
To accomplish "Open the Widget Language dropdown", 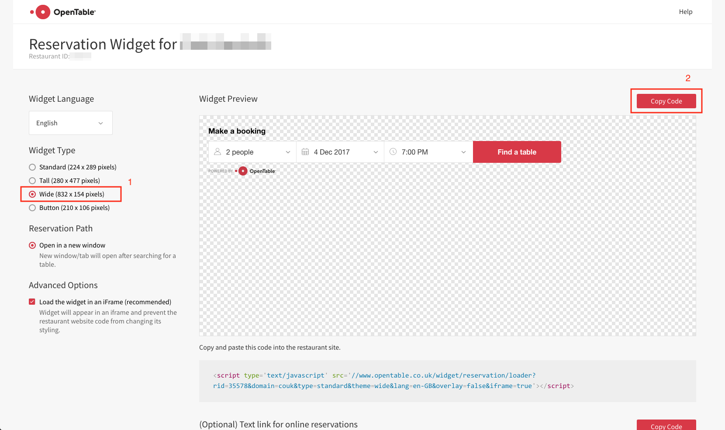I will coord(70,123).
